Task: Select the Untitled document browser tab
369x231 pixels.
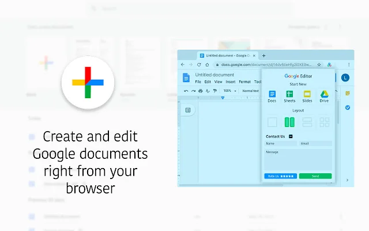Action: (227, 55)
